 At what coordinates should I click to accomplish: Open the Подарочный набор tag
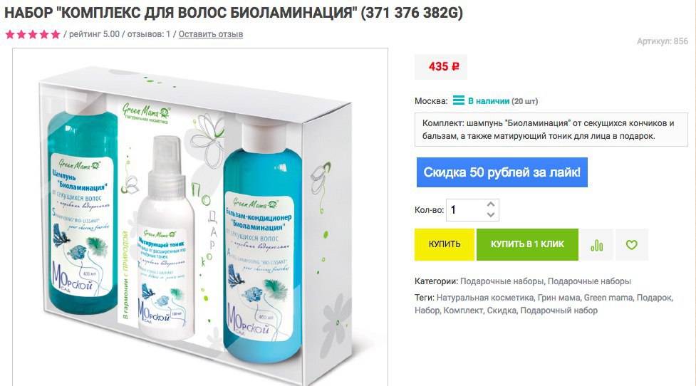click(x=559, y=311)
